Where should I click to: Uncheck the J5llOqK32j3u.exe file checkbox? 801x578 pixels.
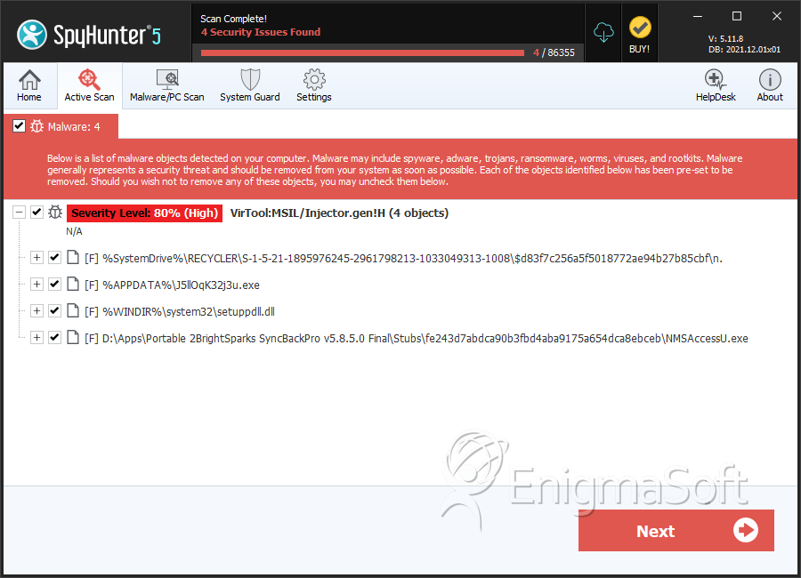[54, 284]
